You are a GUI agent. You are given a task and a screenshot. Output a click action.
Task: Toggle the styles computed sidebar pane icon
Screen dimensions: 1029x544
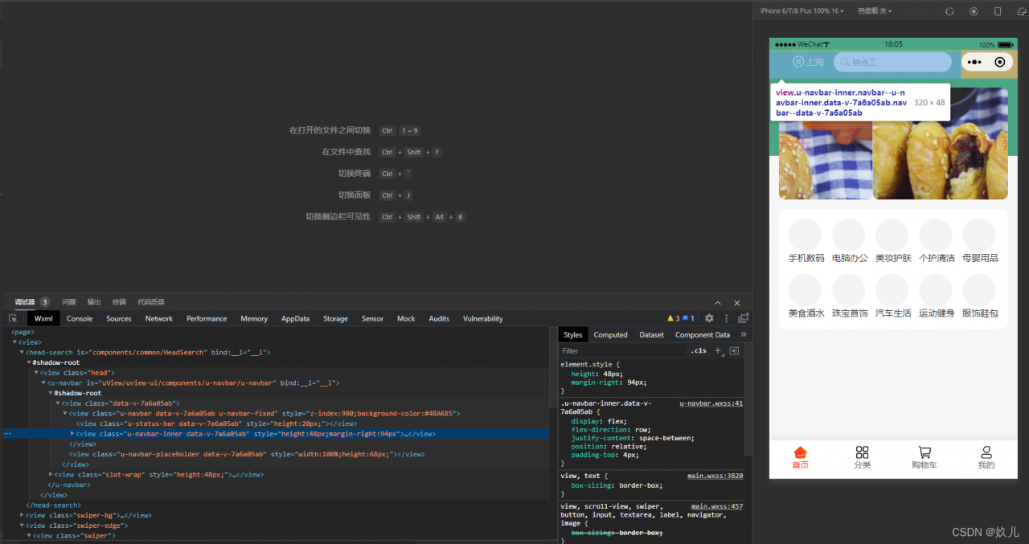tap(734, 350)
